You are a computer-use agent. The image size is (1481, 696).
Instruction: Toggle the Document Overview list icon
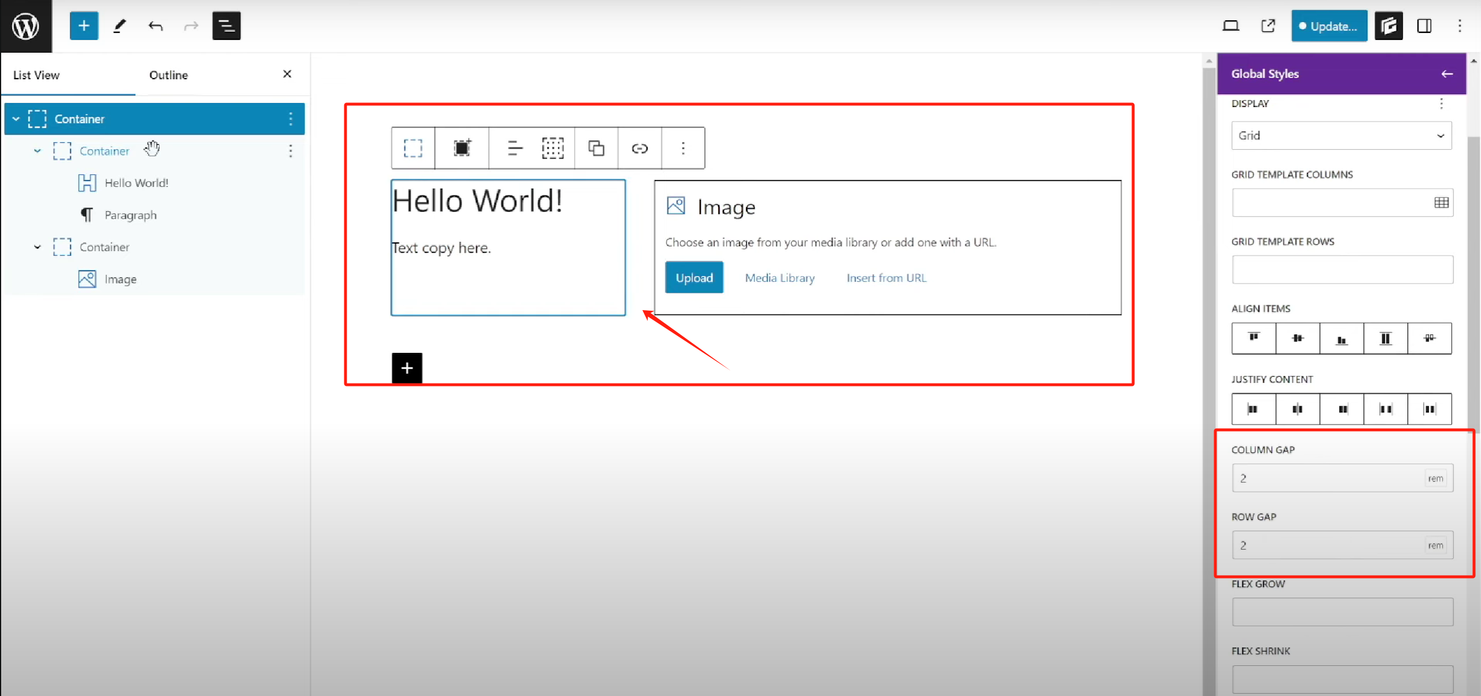[226, 26]
